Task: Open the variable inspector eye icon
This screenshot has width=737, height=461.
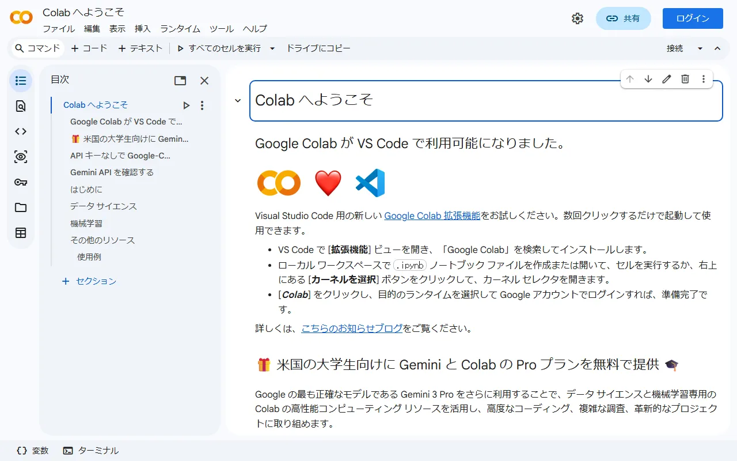Action: click(x=21, y=157)
